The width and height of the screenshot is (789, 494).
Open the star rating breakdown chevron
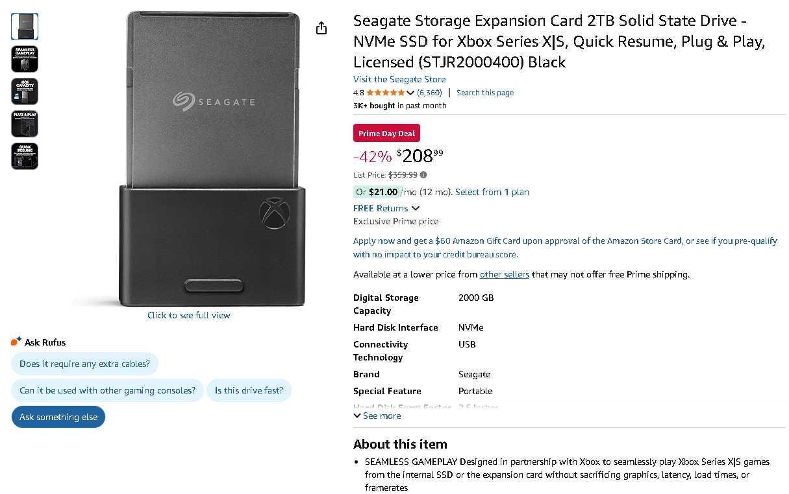pos(410,93)
